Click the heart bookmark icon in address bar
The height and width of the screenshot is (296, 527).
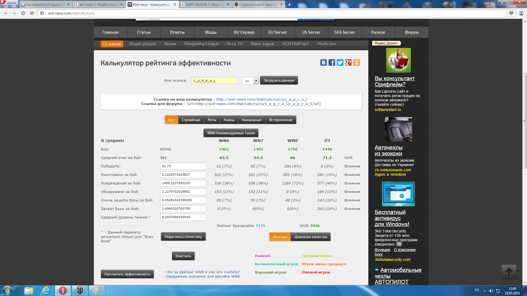point(511,13)
